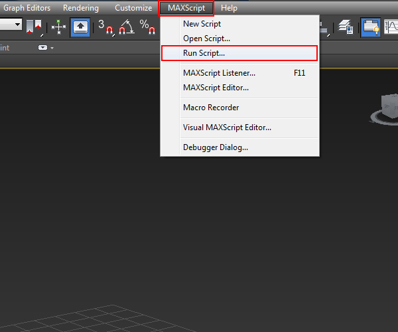Click the MAXScript menu

pyautogui.click(x=186, y=8)
